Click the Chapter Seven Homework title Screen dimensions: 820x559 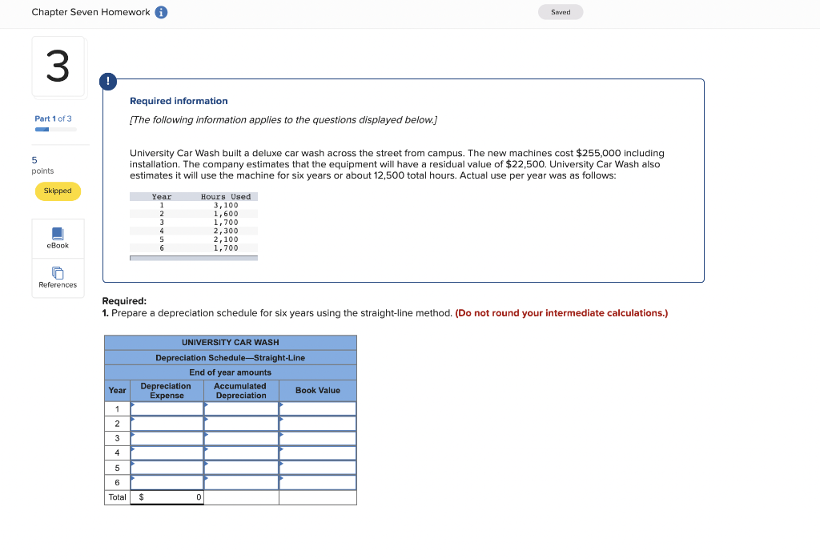91,12
